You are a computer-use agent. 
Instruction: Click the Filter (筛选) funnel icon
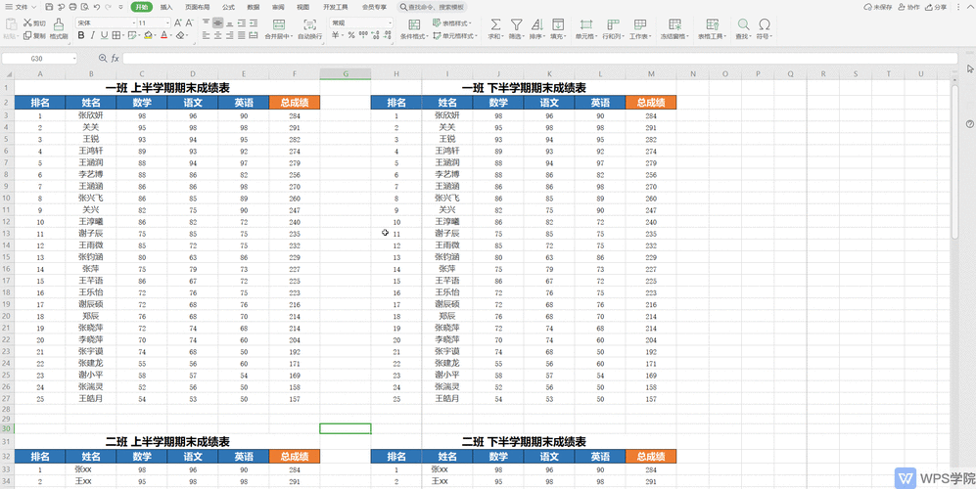pos(516,24)
